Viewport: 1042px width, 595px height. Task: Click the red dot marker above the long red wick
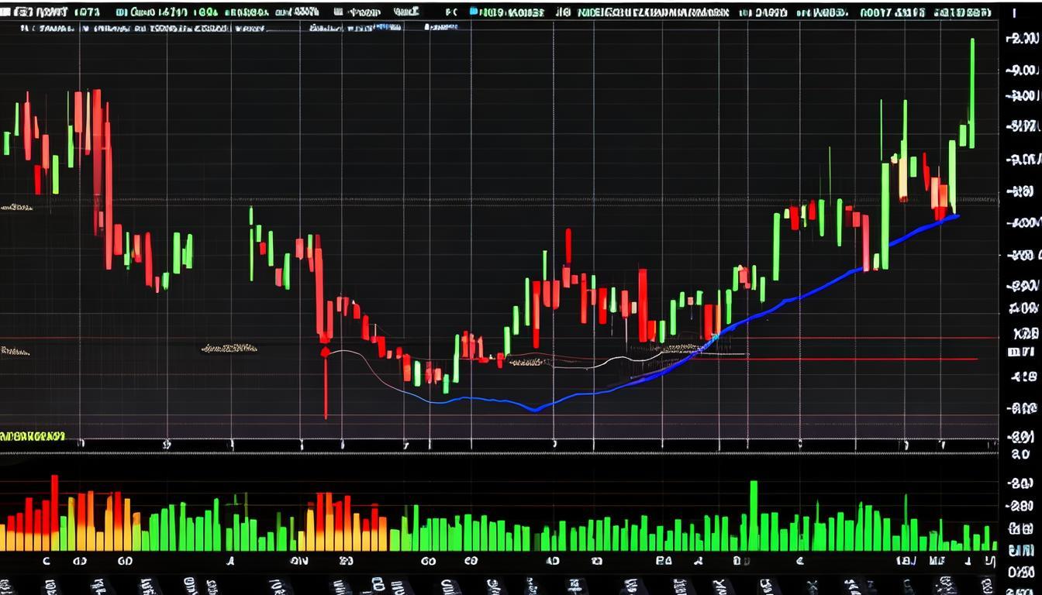click(326, 352)
